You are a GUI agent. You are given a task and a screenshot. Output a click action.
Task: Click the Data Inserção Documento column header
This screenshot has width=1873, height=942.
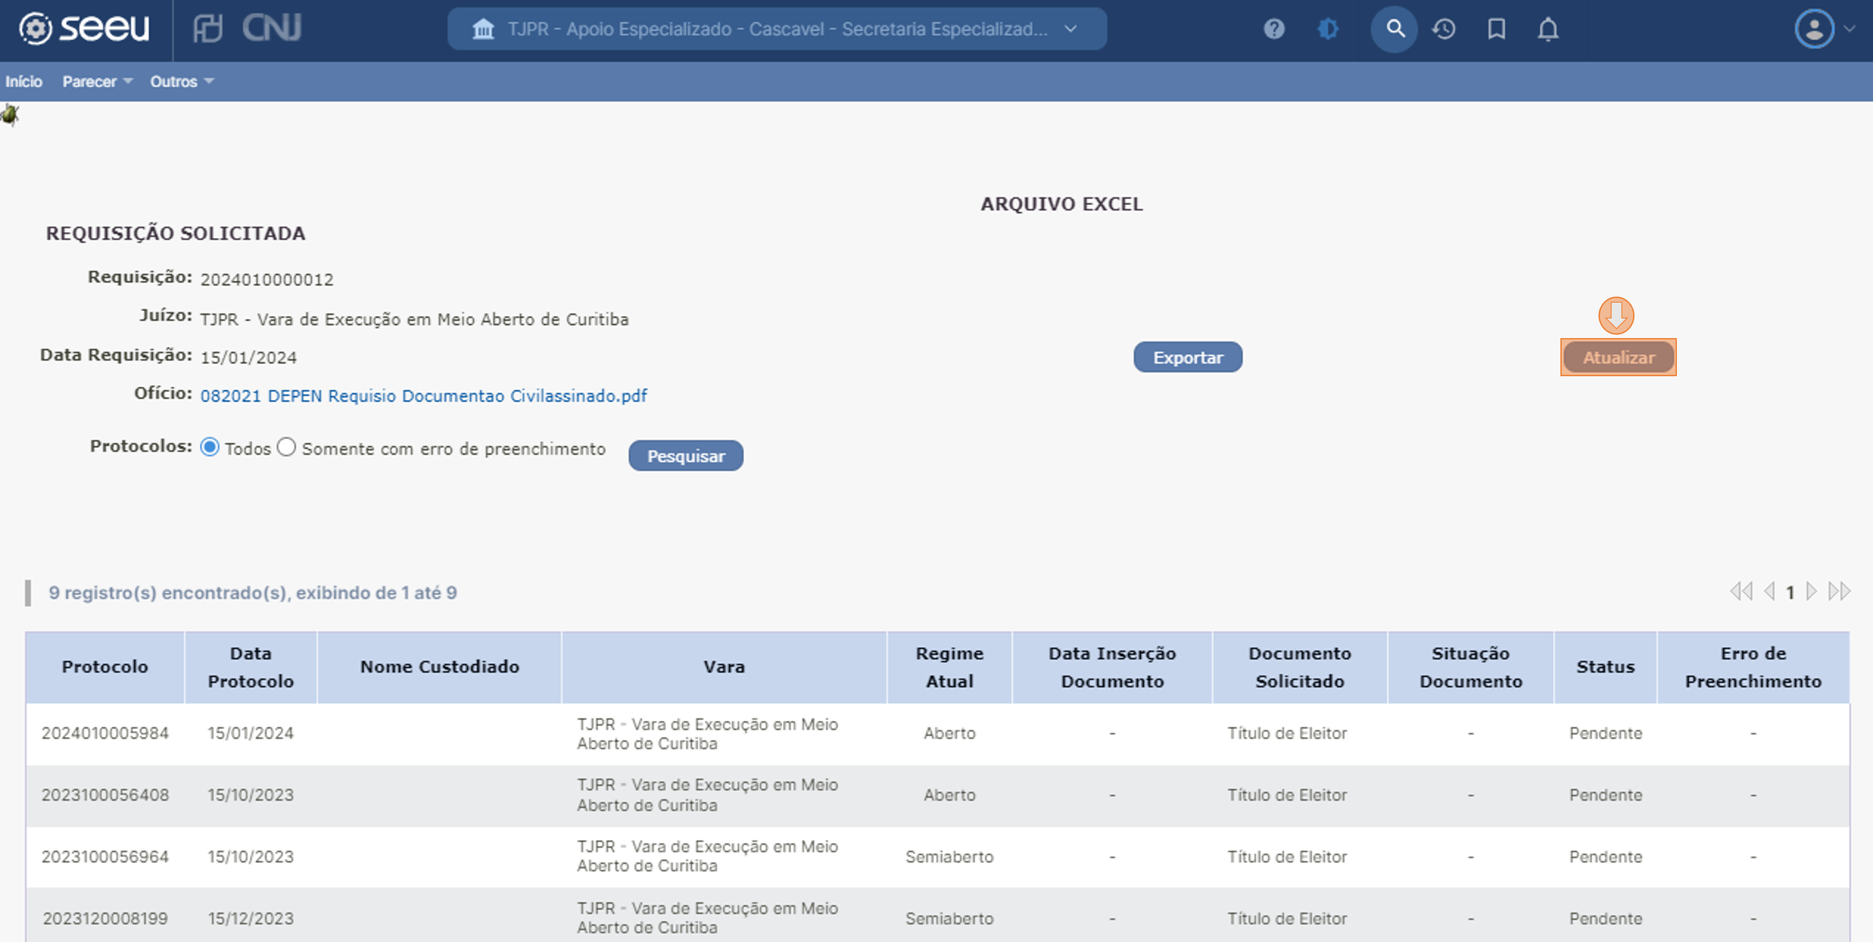pyautogui.click(x=1112, y=667)
